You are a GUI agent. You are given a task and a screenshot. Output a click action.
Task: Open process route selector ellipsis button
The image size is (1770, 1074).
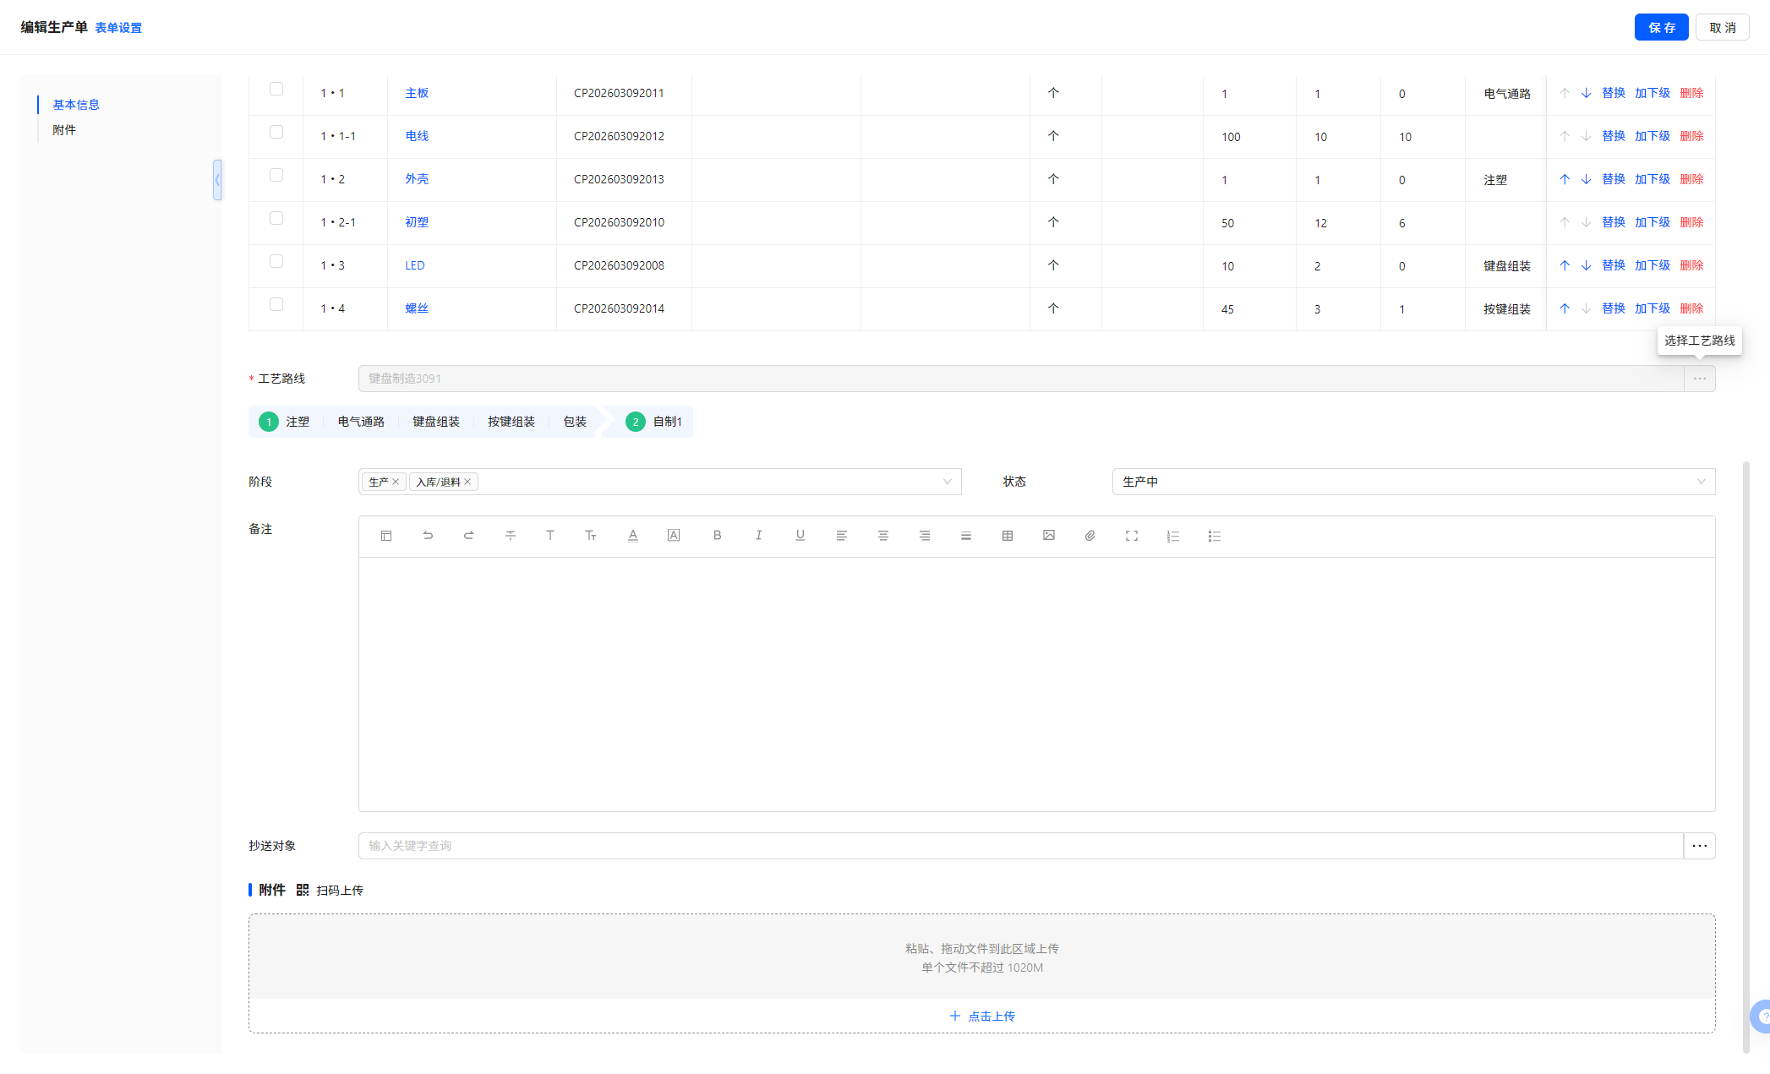pyautogui.click(x=1699, y=379)
